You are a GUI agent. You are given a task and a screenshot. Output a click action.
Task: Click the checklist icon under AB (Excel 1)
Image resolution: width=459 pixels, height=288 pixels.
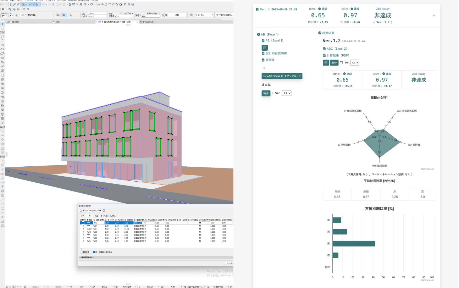click(x=265, y=47)
